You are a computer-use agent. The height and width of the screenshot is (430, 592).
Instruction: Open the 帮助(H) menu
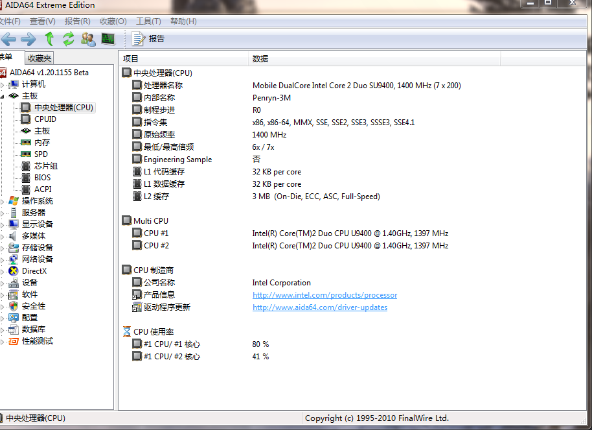click(183, 21)
